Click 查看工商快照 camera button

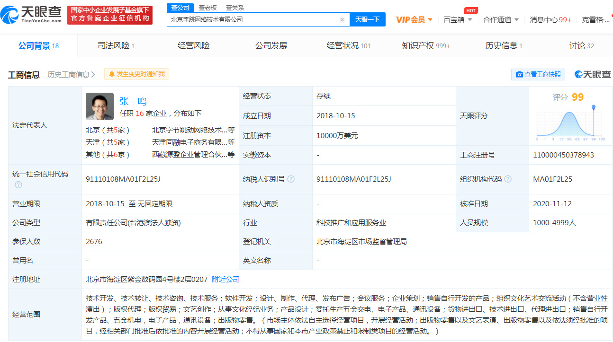[x=538, y=74]
